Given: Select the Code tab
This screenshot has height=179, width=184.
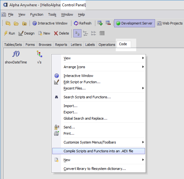Looking at the screenshot, I should (x=124, y=44).
